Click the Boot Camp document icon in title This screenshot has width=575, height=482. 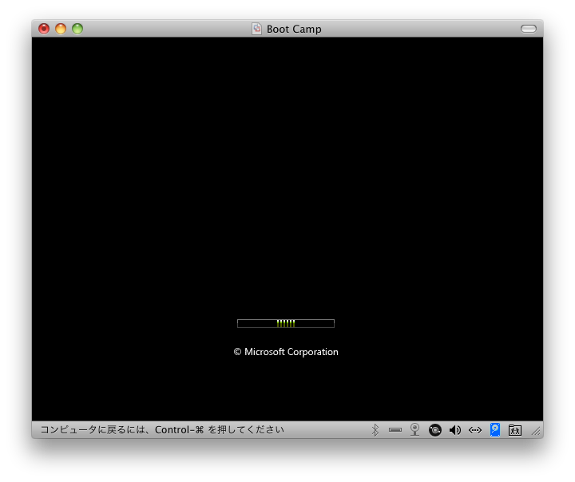pyautogui.click(x=256, y=29)
